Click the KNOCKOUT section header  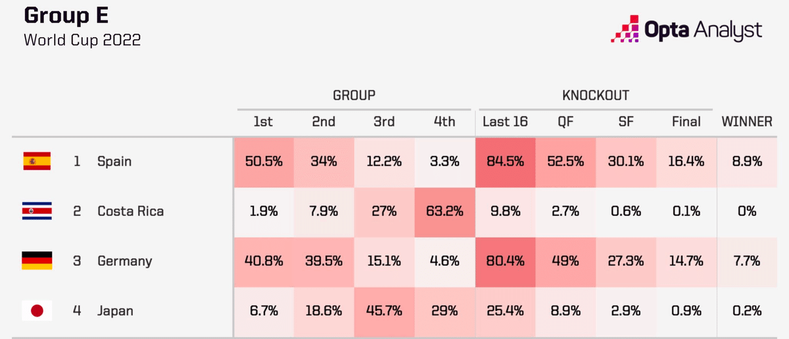pyautogui.click(x=596, y=95)
